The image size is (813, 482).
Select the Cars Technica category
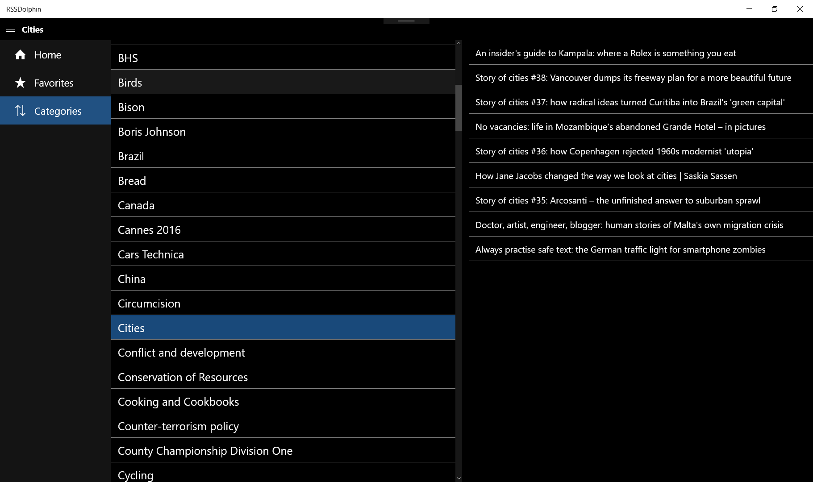click(x=283, y=254)
